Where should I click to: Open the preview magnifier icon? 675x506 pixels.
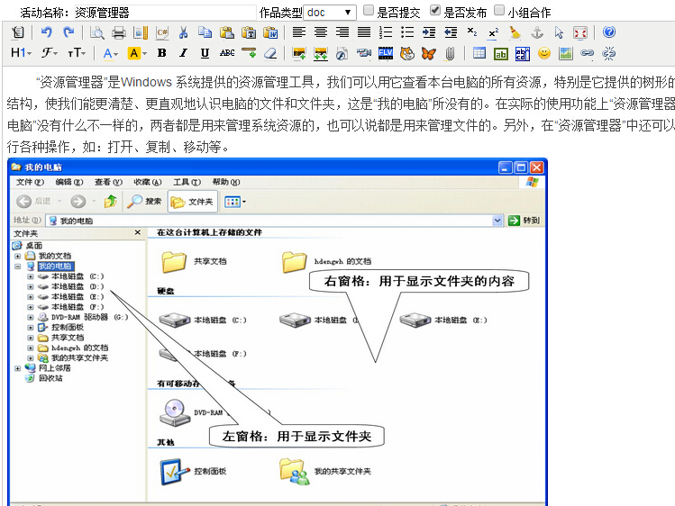[96, 32]
